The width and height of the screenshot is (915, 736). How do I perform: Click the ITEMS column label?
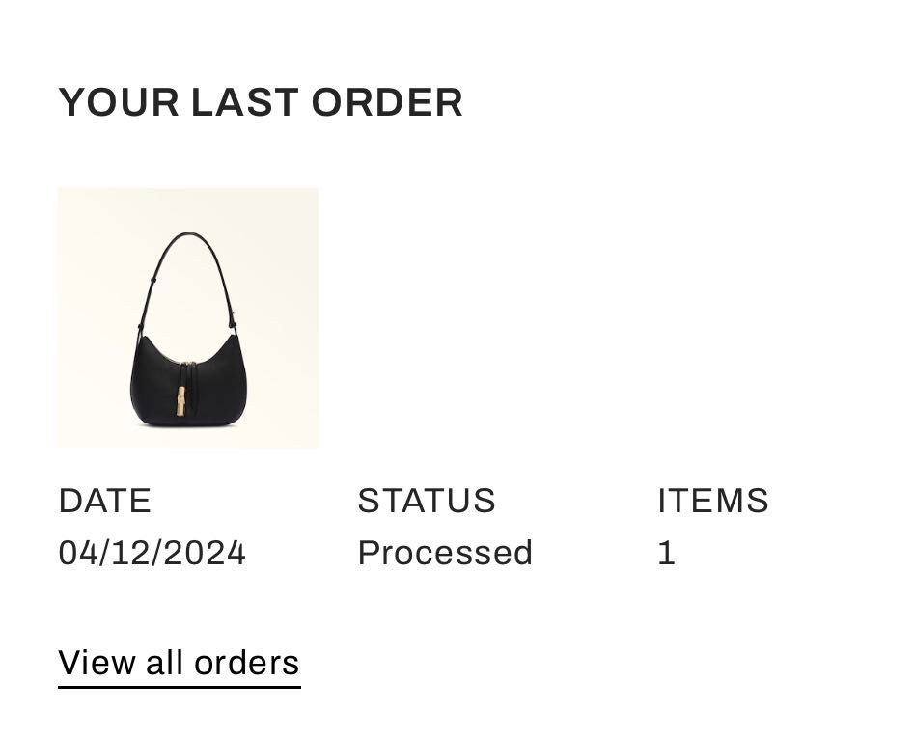pyautogui.click(x=713, y=501)
